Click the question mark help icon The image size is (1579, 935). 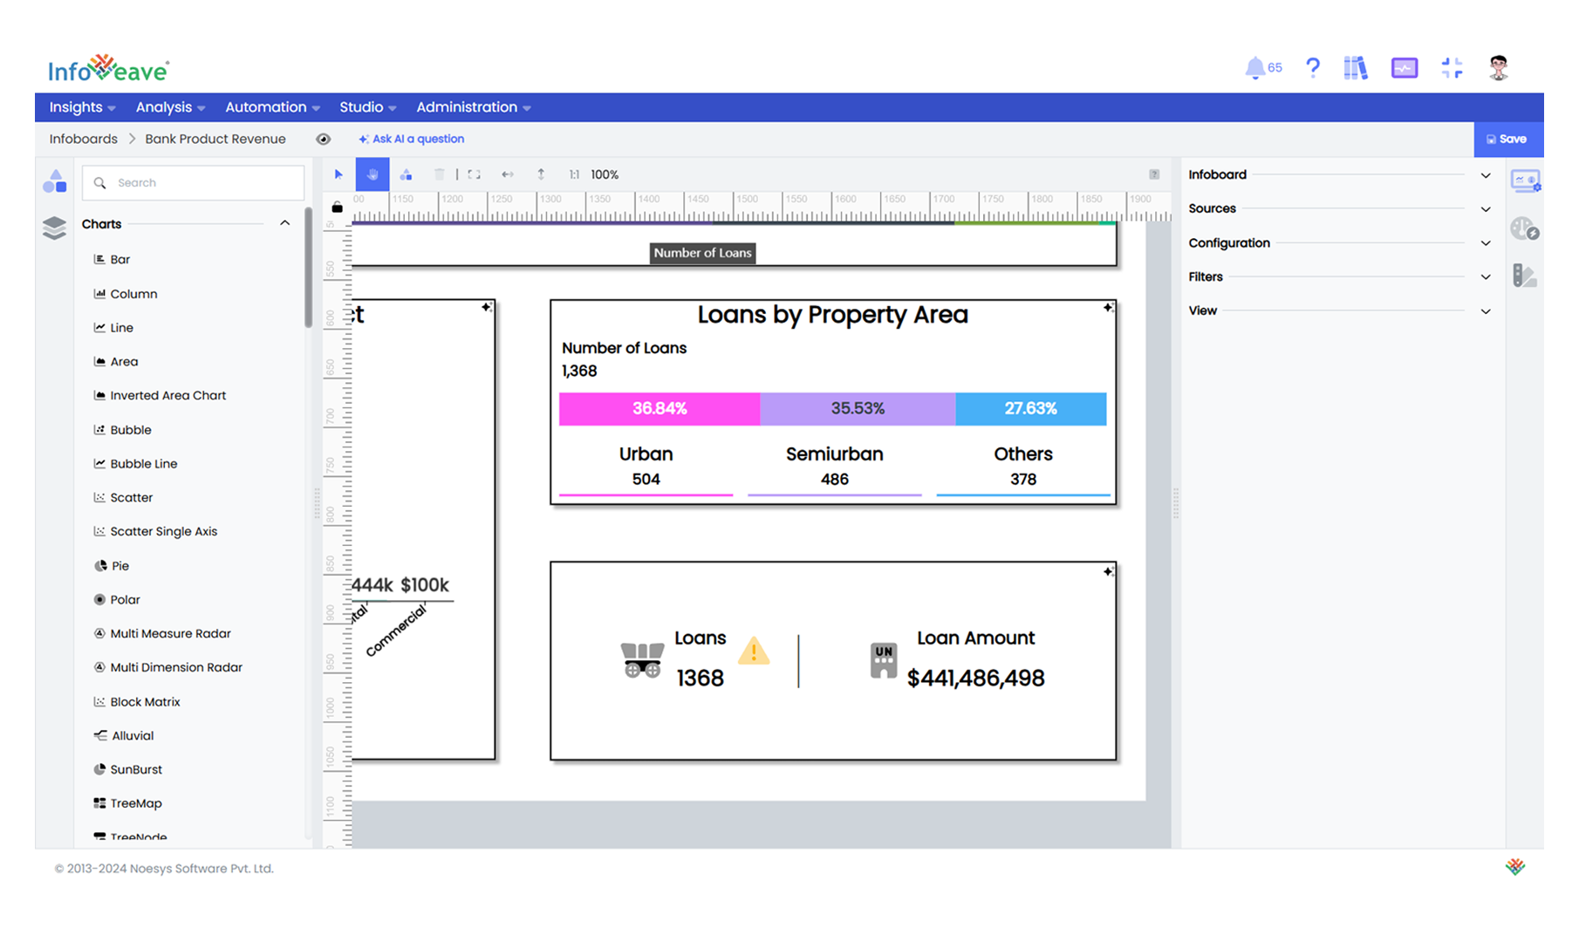click(x=1313, y=68)
